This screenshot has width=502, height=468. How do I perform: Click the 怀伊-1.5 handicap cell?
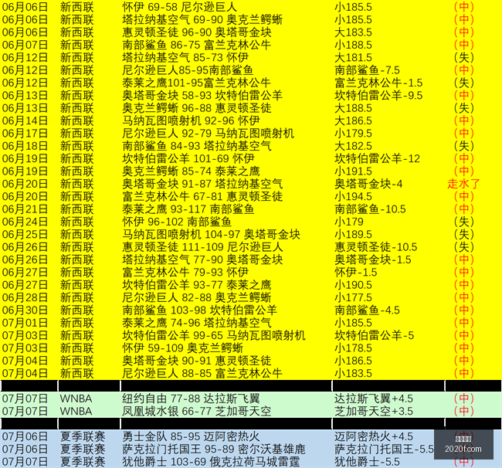(356, 273)
